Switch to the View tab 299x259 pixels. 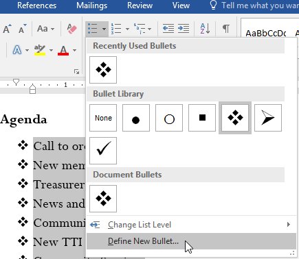(181, 5)
